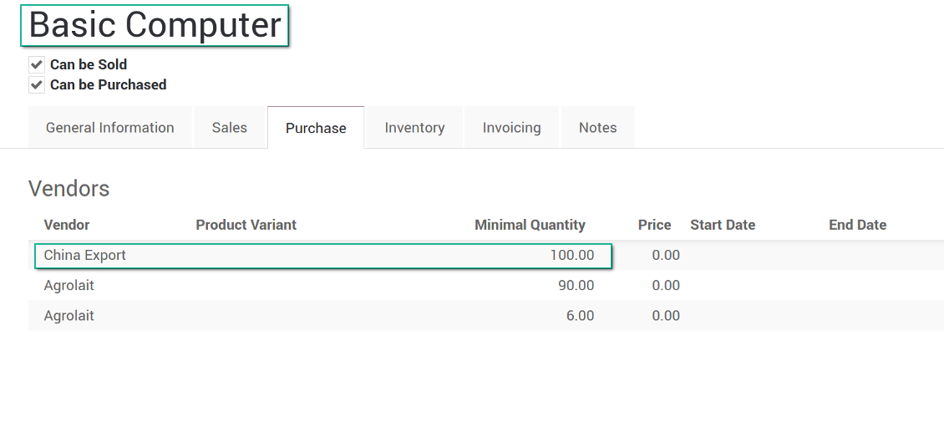Toggle the Can be Sold checkbox
Viewport: 944px width, 422px height.
[37, 64]
